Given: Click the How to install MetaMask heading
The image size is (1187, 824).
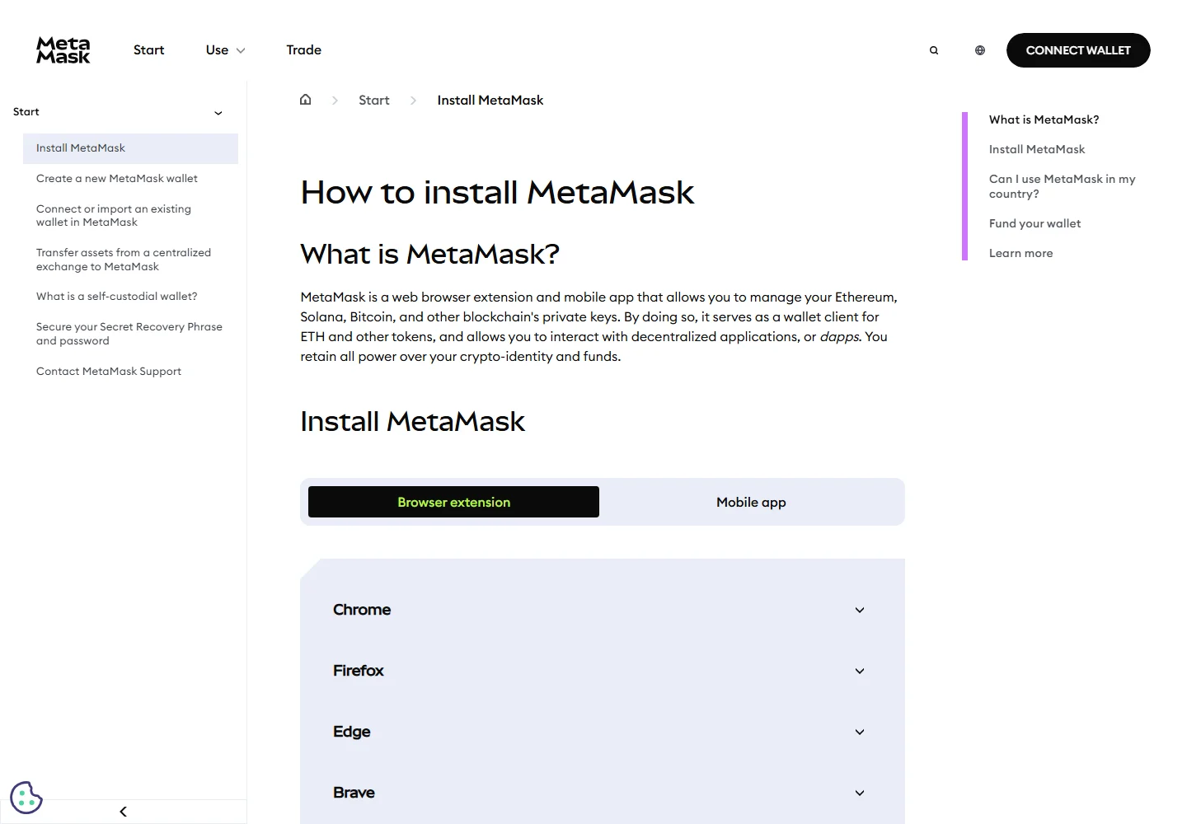Looking at the screenshot, I should [x=497, y=192].
